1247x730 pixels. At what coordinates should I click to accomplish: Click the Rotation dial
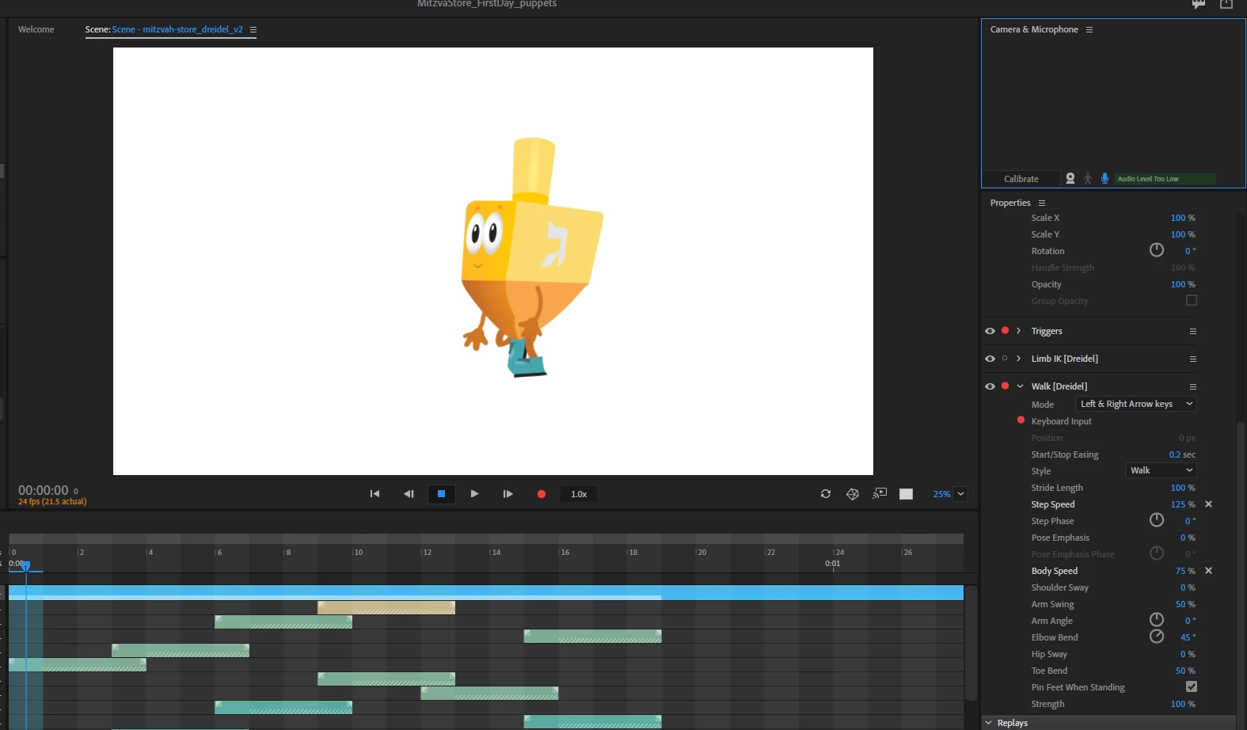pyautogui.click(x=1157, y=250)
